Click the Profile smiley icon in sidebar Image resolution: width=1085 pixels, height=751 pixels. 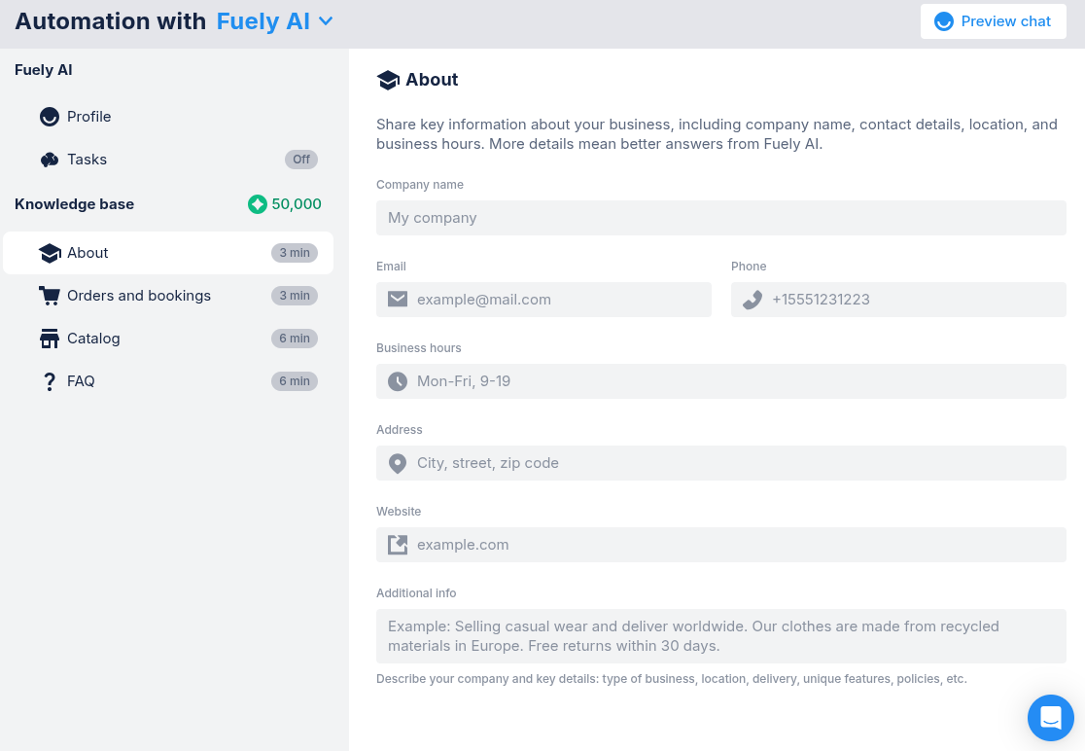click(50, 117)
